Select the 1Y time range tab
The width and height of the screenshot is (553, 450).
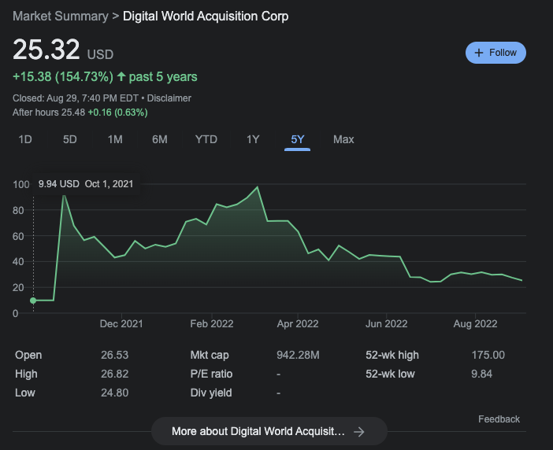pyautogui.click(x=253, y=139)
